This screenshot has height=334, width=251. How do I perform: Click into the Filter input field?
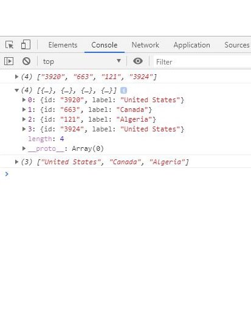pos(202,62)
